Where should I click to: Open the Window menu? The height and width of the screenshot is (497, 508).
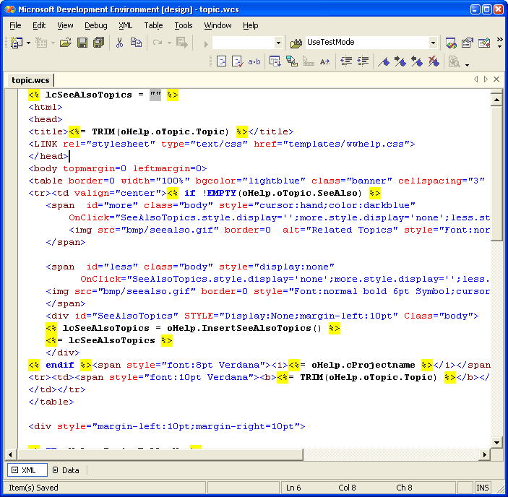pos(218,25)
